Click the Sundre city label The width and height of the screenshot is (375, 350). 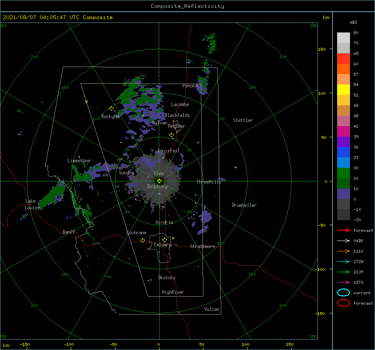pos(126,172)
